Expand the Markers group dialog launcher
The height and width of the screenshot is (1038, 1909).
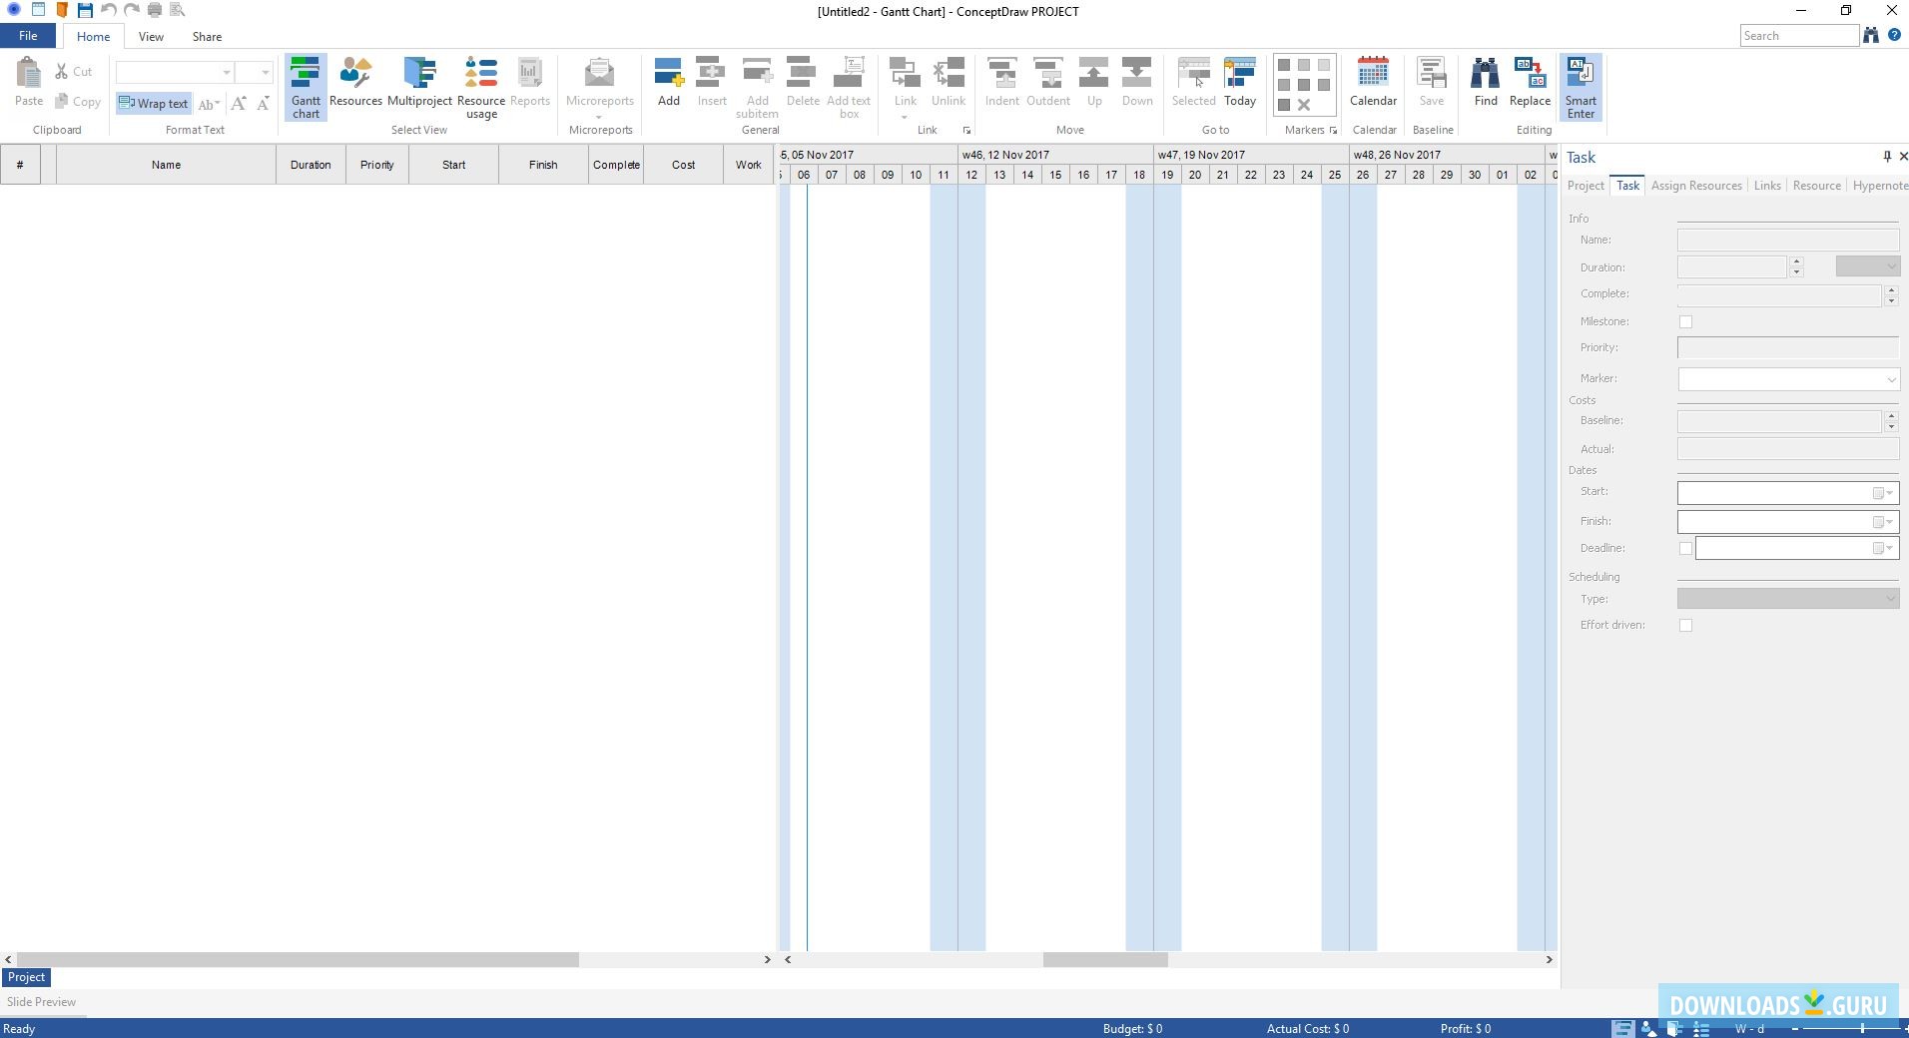point(1333,130)
